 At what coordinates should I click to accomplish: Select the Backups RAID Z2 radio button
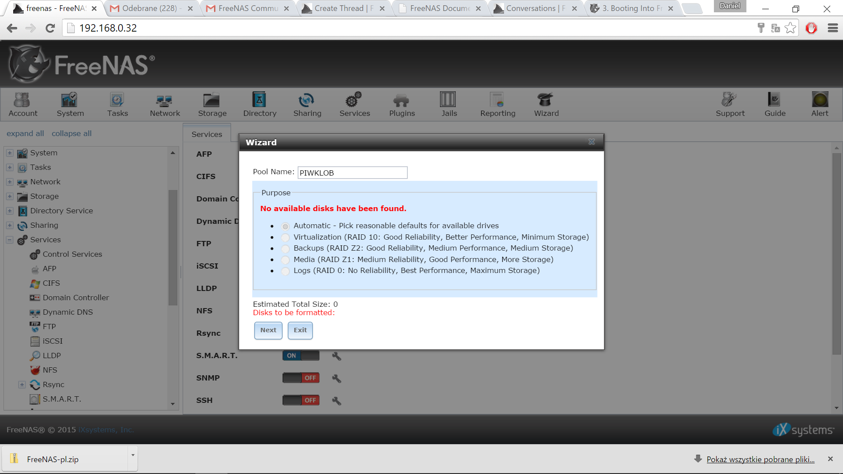point(285,249)
